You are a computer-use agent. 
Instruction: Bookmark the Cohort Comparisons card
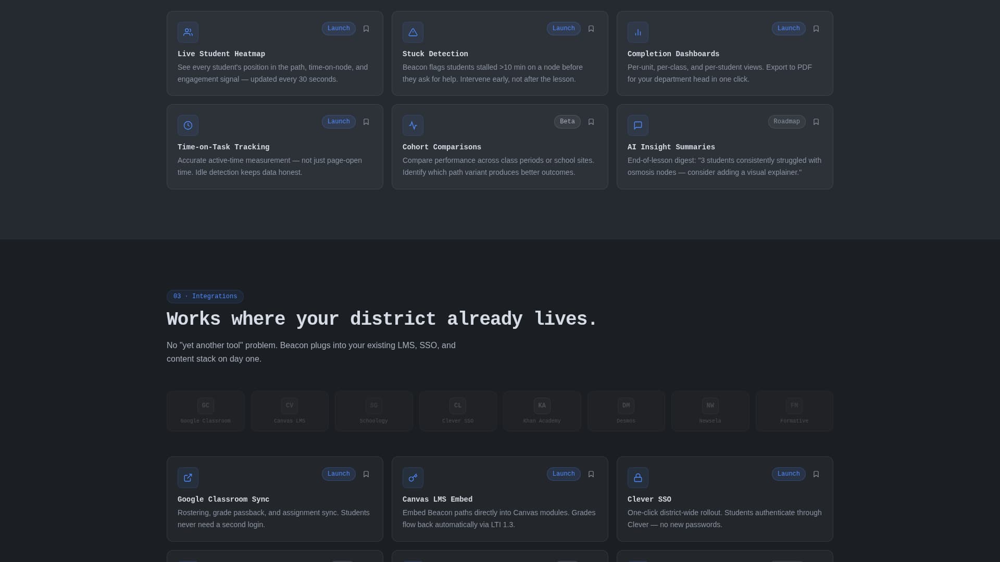(x=591, y=122)
